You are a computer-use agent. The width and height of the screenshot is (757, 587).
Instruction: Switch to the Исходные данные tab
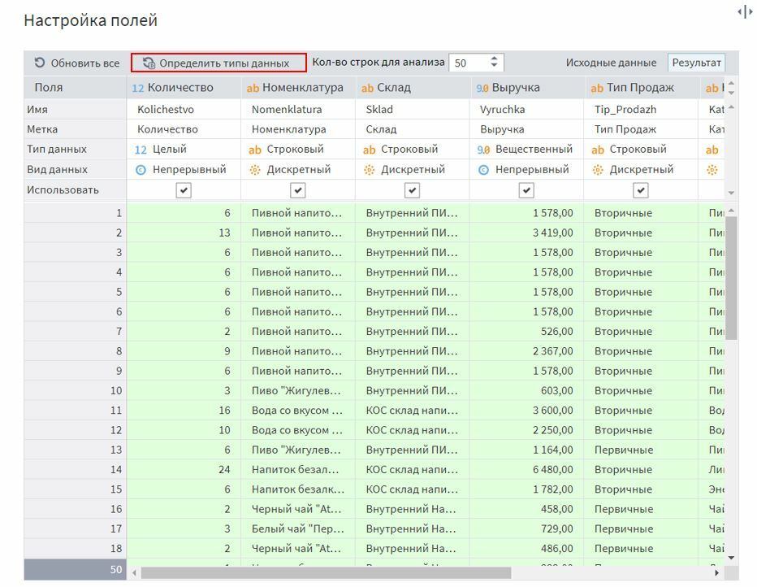click(x=611, y=63)
